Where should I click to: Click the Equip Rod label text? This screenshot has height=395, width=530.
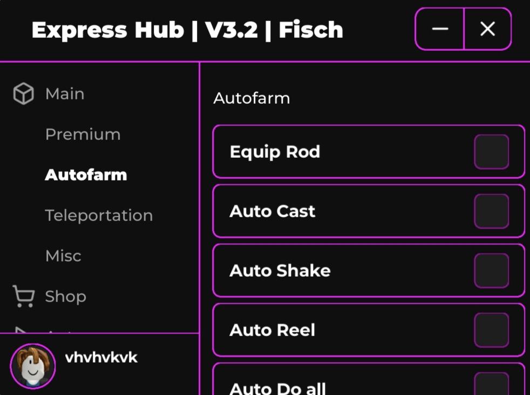pyautogui.click(x=275, y=152)
